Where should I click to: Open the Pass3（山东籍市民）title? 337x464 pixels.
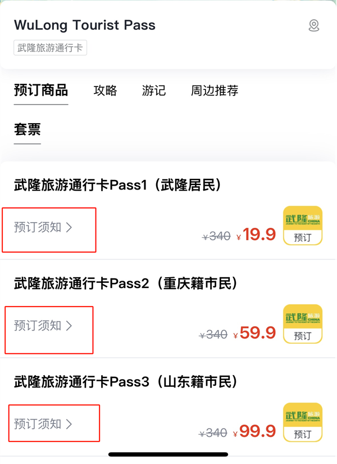[x=126, y=382]
